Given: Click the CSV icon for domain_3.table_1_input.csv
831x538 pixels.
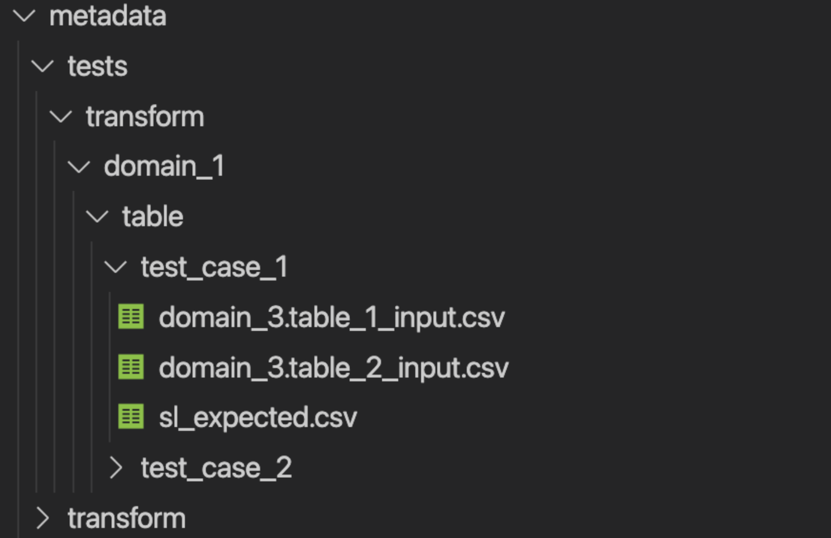Looking at the screenshot, I should [131, 317].
